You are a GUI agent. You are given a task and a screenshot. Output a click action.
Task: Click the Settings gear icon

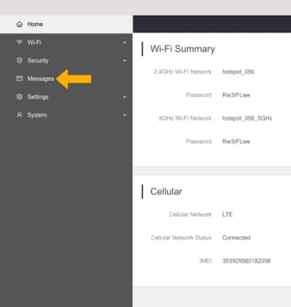19,97
